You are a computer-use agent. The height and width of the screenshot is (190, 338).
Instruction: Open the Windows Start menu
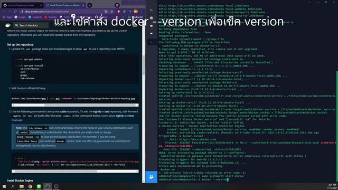click(x=4, y=186)
